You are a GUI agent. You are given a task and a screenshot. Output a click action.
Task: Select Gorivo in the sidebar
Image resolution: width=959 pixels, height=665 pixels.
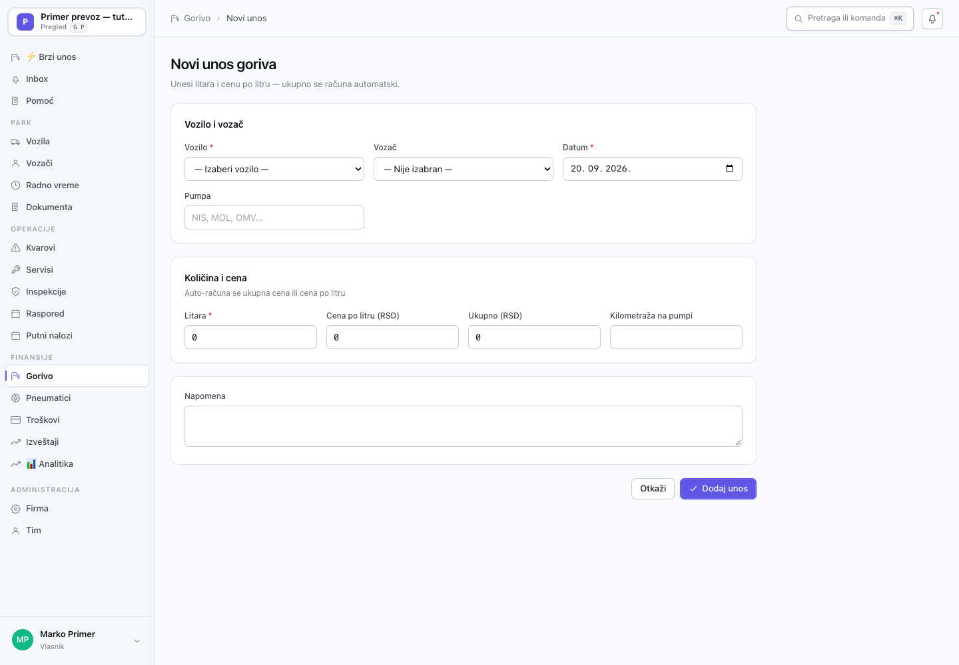[77, 376]
